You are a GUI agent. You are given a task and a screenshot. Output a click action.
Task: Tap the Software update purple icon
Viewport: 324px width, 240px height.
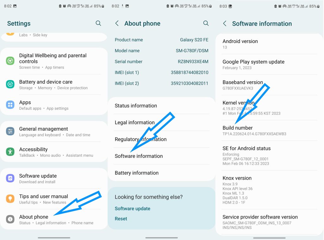click(x=10, y=178)
